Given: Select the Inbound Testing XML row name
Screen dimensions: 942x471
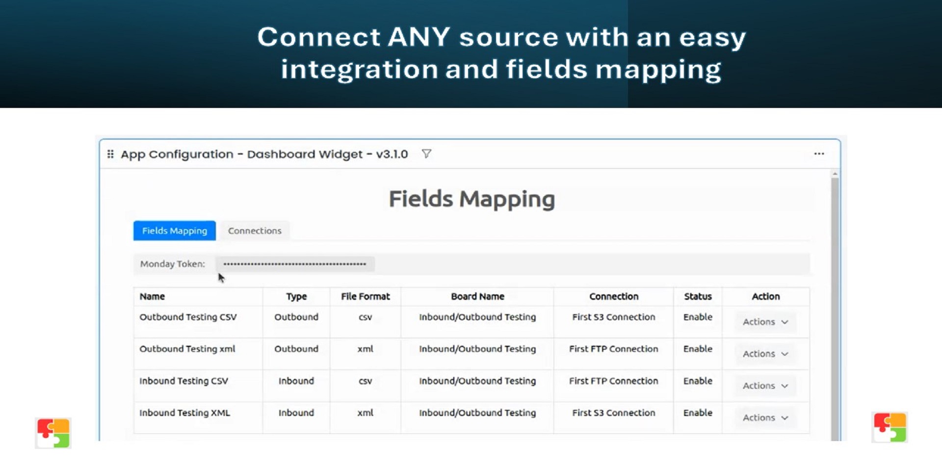Looking at the screenshot, I should click(184, 413).
